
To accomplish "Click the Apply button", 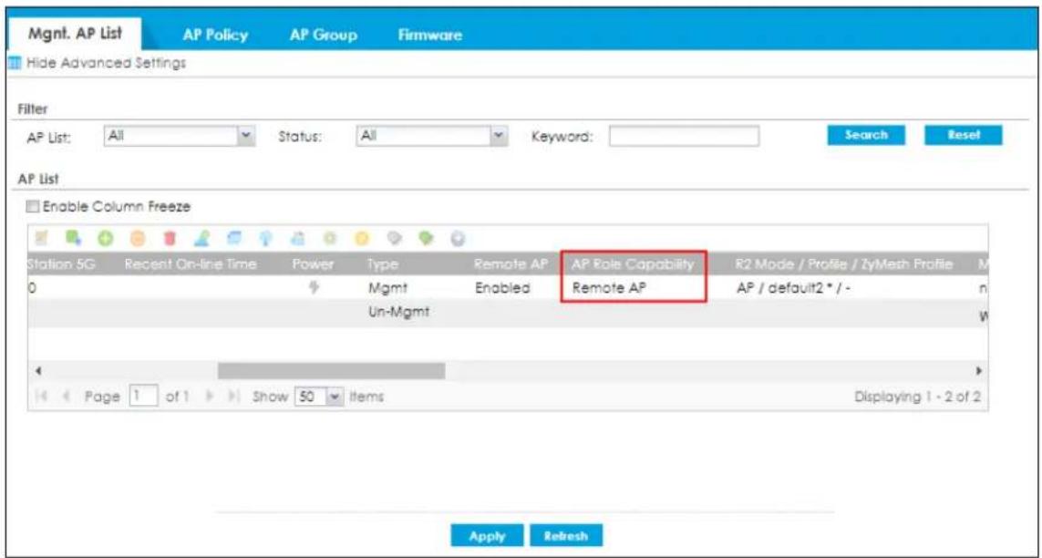I will click(487, 535).
